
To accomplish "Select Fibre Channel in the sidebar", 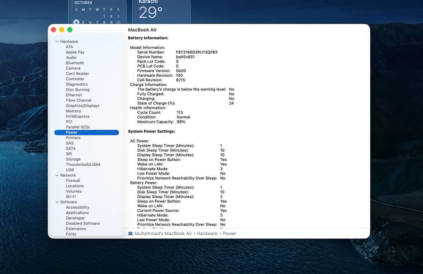I will [78, 100].
